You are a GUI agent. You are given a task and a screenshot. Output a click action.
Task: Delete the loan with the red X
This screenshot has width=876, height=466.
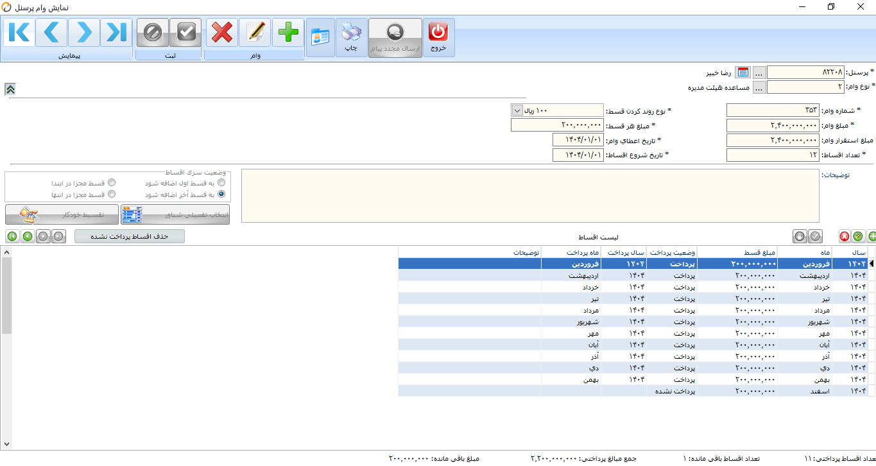coord(222,33)
